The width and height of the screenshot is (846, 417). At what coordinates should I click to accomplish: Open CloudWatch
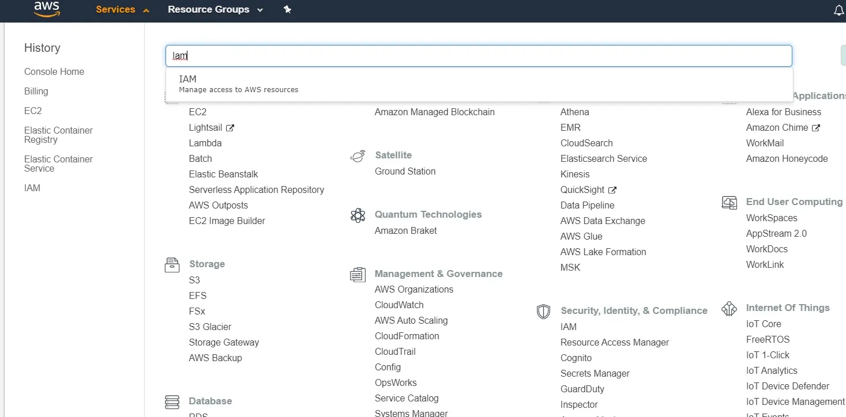pos(399,305)
